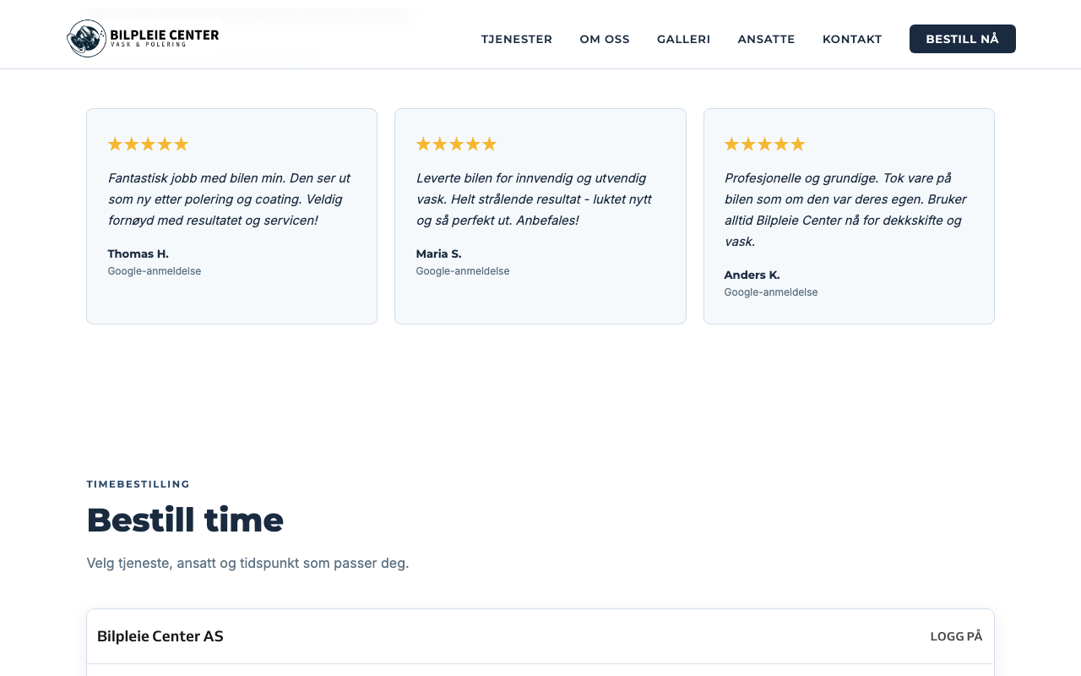Open the Galleri navigation link
This screenshot has width=1081, height=676.
(683, 39)
